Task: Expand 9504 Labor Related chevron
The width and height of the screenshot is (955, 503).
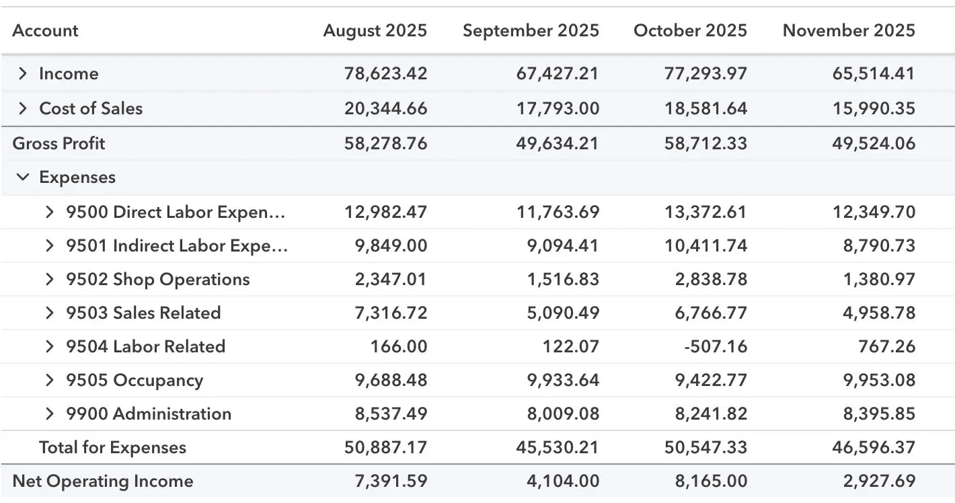Action: [x=49, y=347]
